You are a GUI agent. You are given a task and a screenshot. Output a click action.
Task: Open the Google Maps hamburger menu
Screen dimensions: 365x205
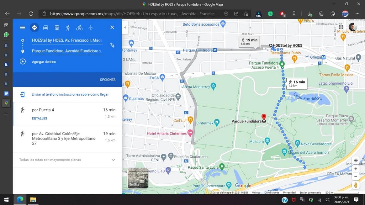point(22,28)
